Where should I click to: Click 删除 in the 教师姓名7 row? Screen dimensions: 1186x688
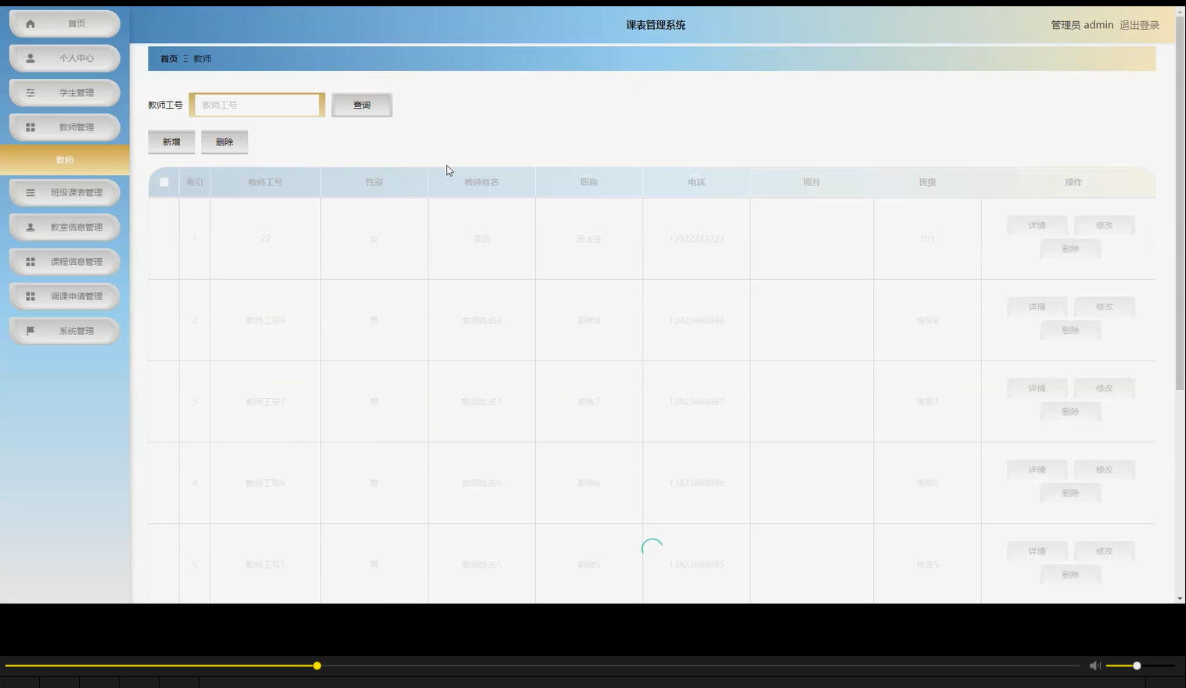[x=1070, y=411]
